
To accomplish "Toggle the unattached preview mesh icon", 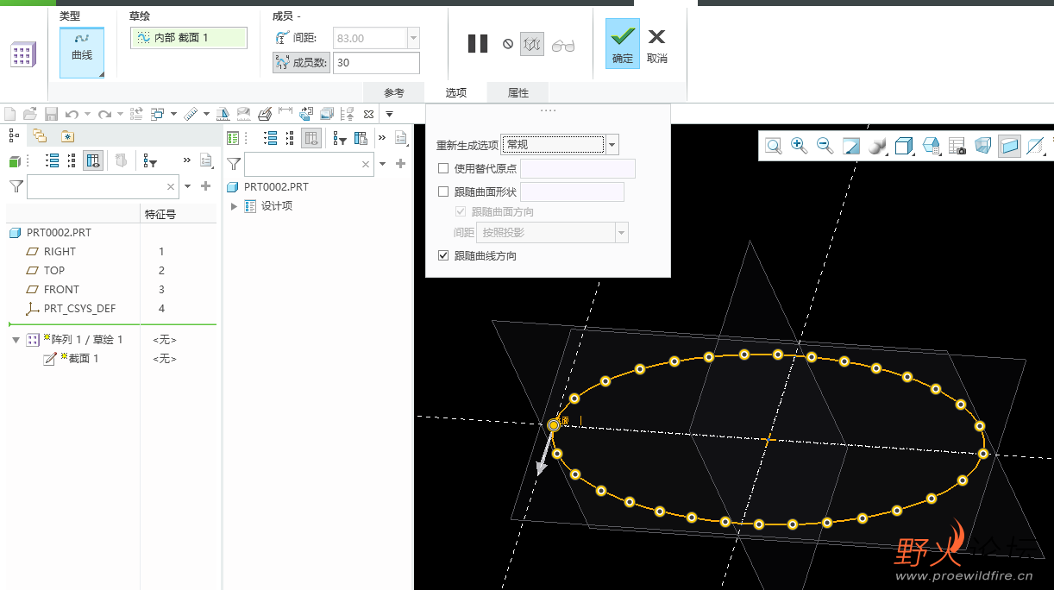I will (532, 44).
